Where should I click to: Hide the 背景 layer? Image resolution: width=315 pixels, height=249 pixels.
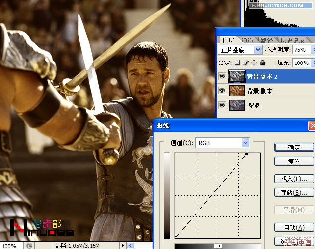pyautogui.click(x=222, y=105)
